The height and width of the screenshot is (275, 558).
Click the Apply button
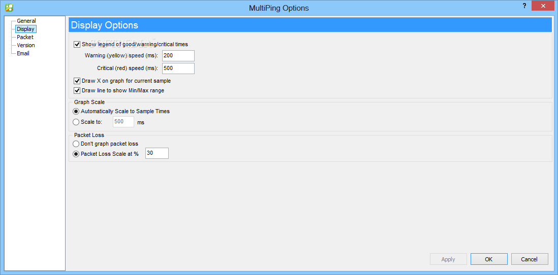click(x=448, y=259)
